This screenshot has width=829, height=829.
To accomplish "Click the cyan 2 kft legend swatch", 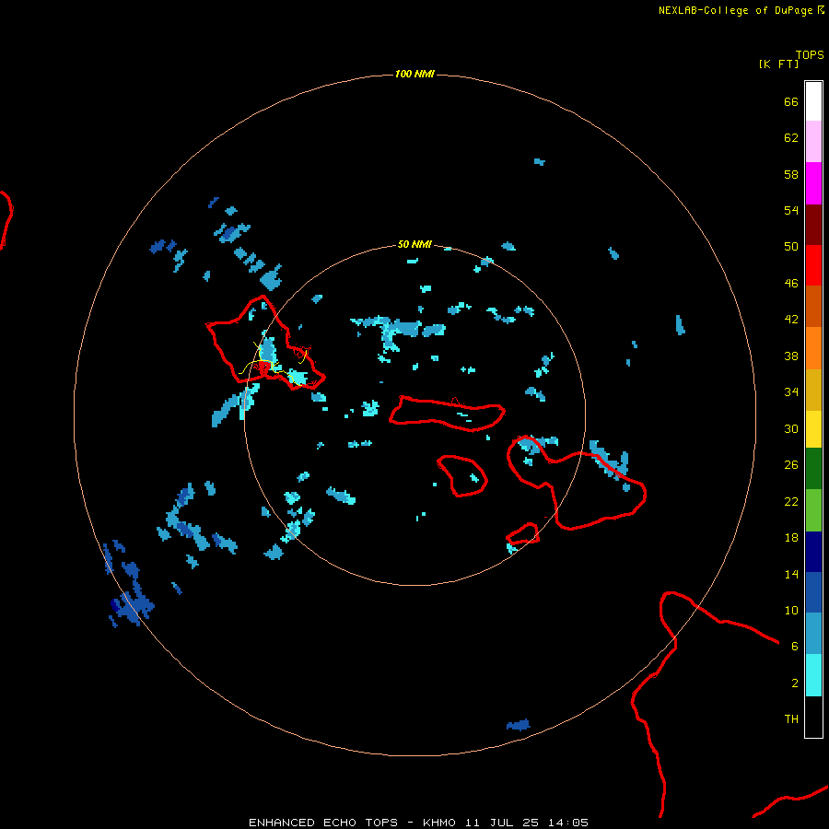I will click(x=813, y=675).
